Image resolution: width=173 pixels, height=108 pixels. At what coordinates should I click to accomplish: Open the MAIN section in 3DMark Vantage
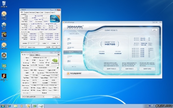click(69, 39)
